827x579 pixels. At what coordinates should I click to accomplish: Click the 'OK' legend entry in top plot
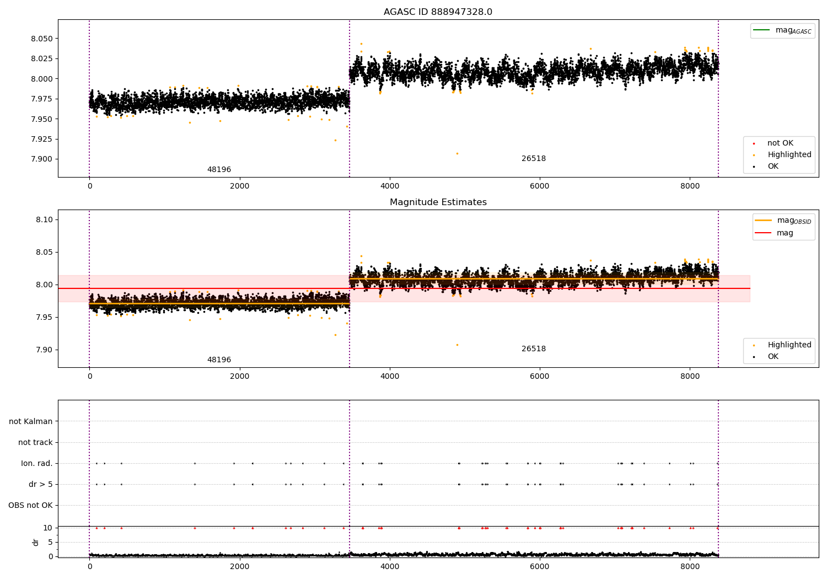[766, 167]
